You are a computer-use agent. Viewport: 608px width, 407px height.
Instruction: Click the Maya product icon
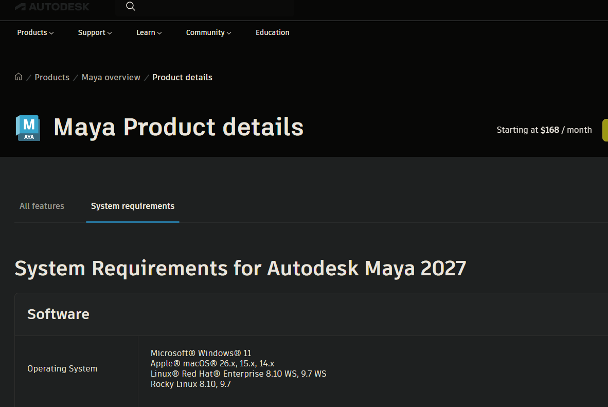tap(28, 128)
